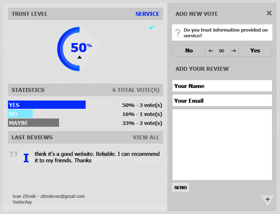Click the gray MAYBE statistics bar
The width and height of the screenshot is (280, 214).
pyautogui.click(x=33, y=122)
